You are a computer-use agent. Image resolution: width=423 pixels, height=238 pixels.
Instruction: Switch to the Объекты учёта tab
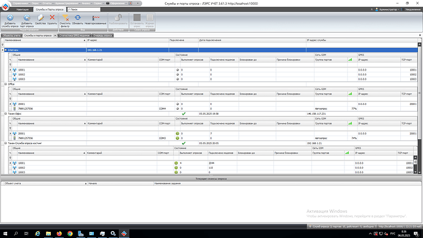coord(11,36)
